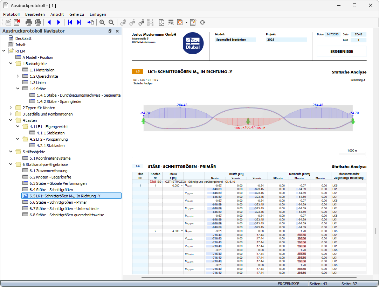
Task: Select the Deckblatt item in navigator
Action: [x=23, y=38]
